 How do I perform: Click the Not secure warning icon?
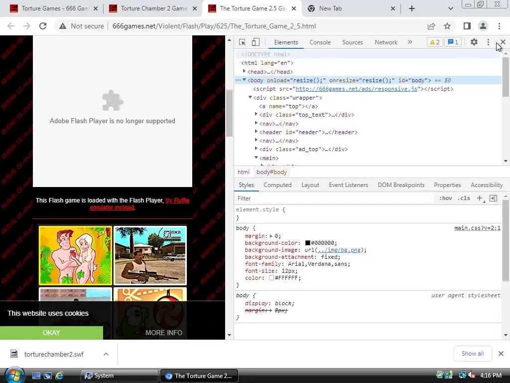(63, 26)
